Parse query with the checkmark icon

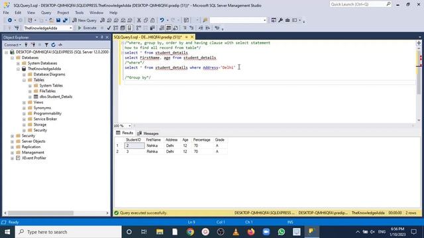pos(109,28)
